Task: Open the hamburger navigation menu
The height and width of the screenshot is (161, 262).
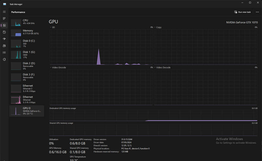Action: [4, 12]
